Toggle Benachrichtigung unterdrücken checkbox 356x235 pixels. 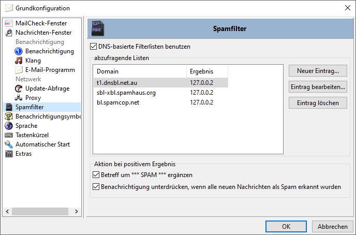click(x=95, y=187)
